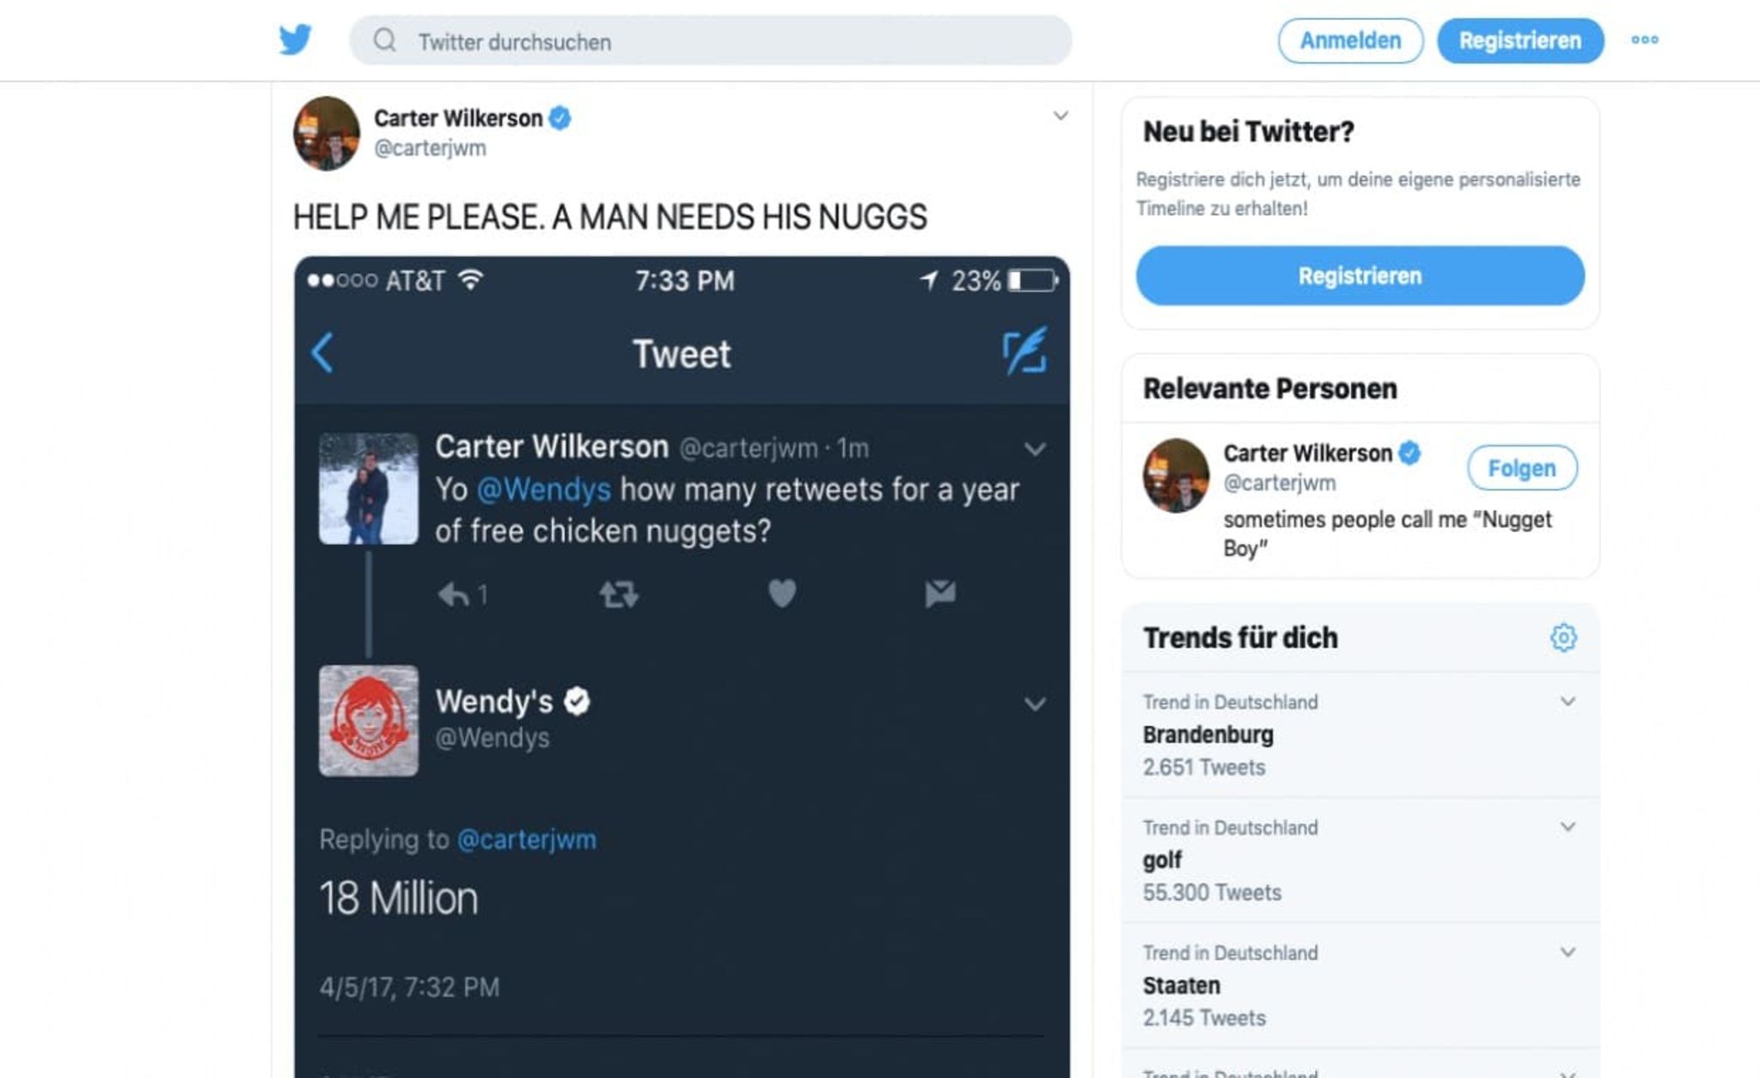This screenshot has height=1078, width=1760.
Task: Click the search magnifier icon
Action: coord(385,40)
